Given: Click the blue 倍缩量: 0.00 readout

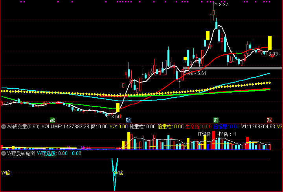Looking at the screenshot, I should point(226,127).
